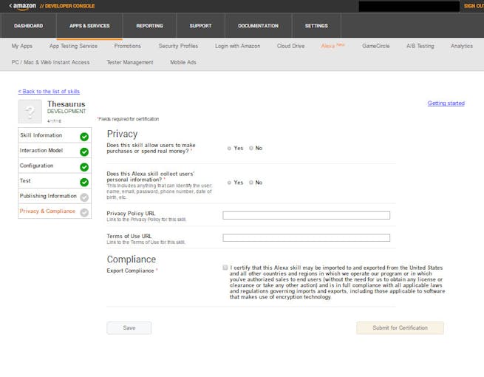Open the Apps & Services tab
Screen dimensions: 484x377
tap(89, 26)
